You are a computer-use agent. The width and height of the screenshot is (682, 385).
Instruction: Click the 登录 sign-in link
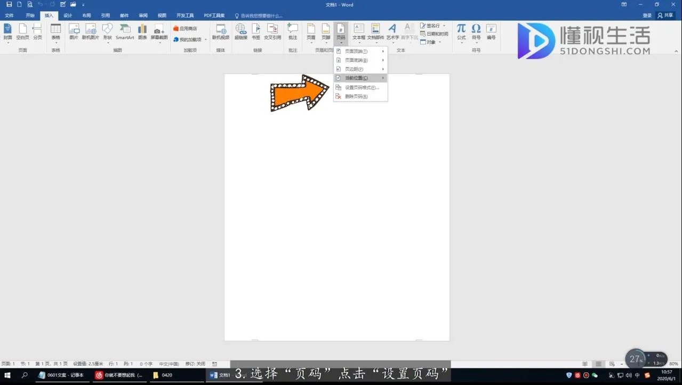(x=647, y=15)
